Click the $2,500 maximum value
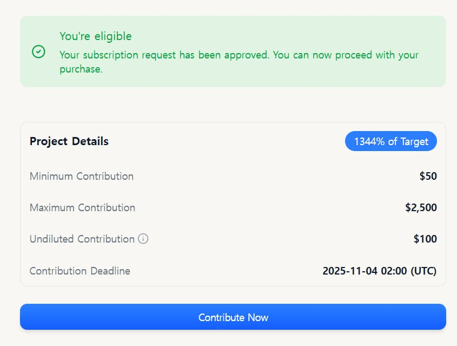 [421, 207]
